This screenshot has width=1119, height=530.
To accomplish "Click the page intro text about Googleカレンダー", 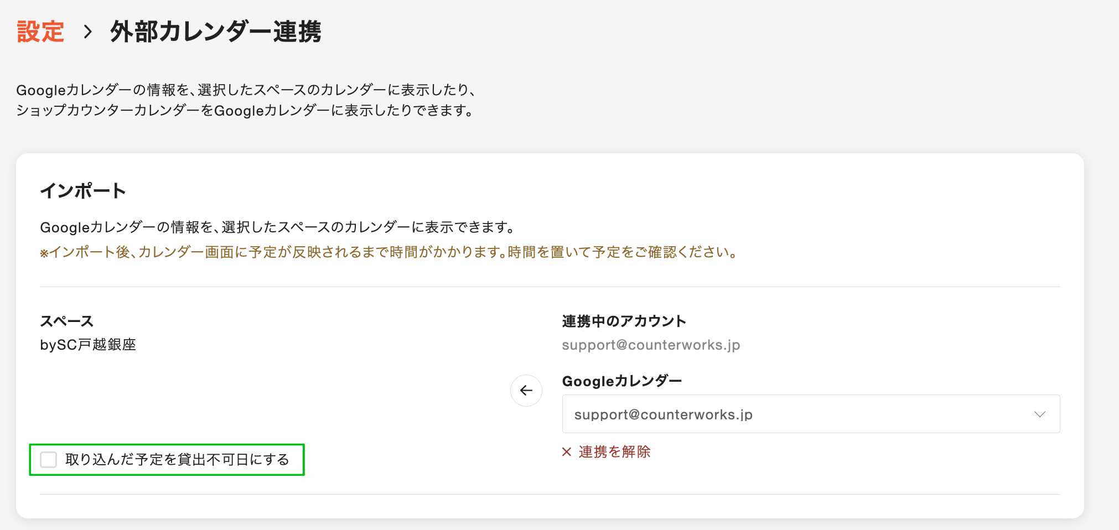I will pyautogui.click(x=246, y=100).
